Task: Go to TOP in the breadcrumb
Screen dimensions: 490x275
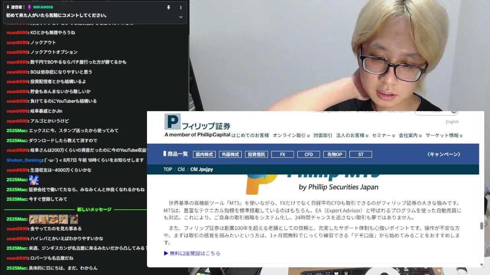Action: coord(168,169)
